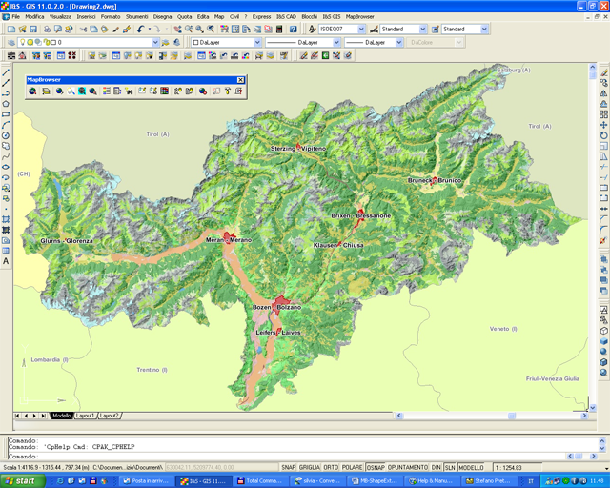610x488 pixels.
Task: Toggle OSNAP in the status bar
Action: pyautogui.click(x=375, y=467)
